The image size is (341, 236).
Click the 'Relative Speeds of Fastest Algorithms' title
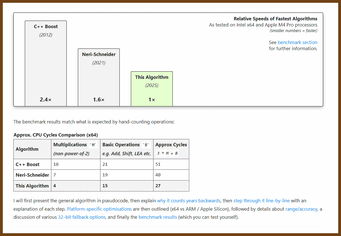click(275, 19)
